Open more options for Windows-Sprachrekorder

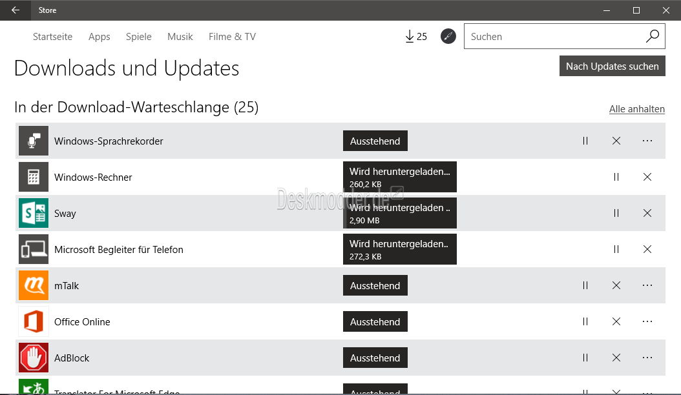(x=647, y=141)
